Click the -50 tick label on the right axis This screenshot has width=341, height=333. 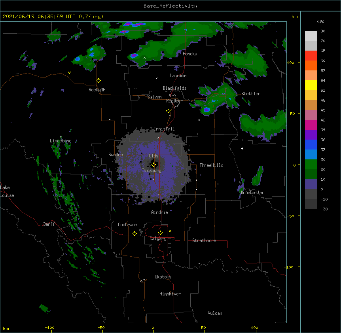click(290, 216)
